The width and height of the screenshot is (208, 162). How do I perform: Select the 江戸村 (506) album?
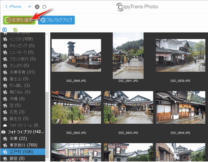click(23, 152)
